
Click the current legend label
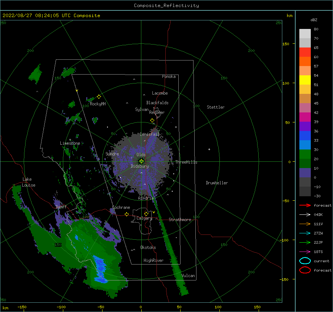point(322,261)
